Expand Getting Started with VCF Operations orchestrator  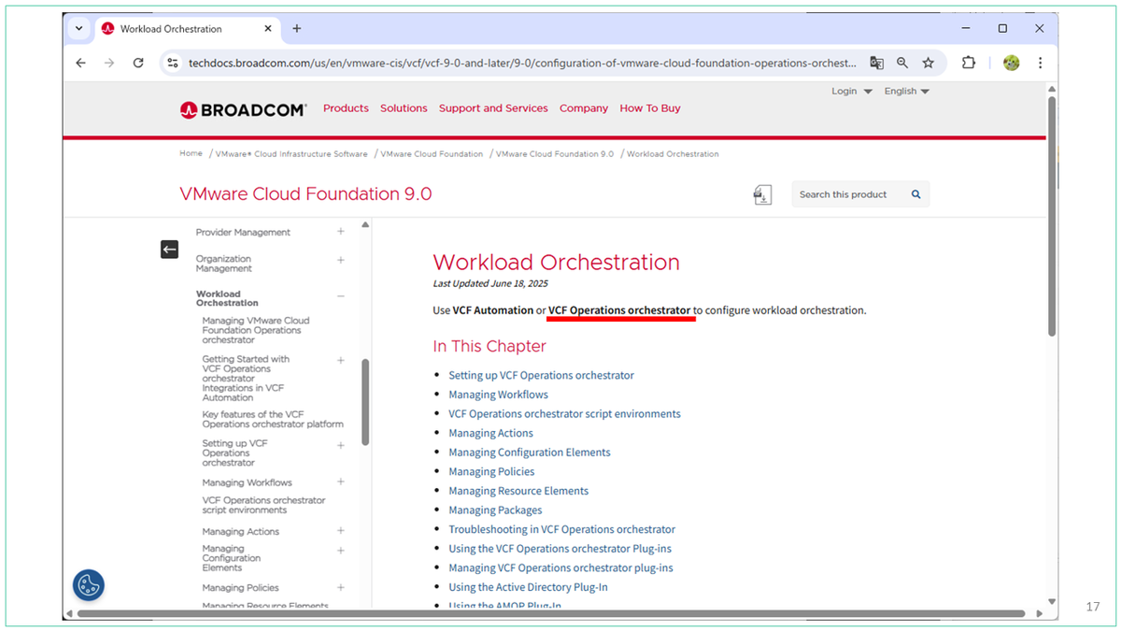click(341, 360)
